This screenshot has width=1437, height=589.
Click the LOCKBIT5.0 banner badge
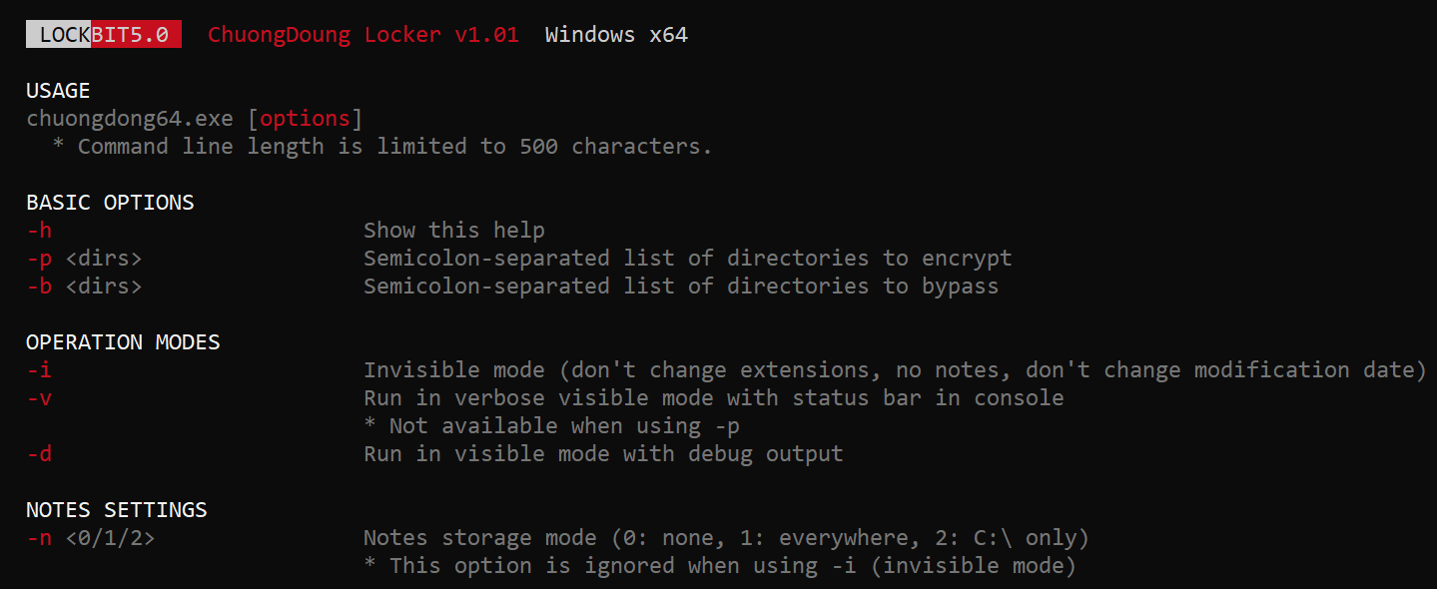[104, 35]
